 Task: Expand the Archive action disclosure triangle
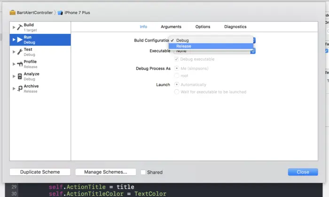[x=14, y=89]
